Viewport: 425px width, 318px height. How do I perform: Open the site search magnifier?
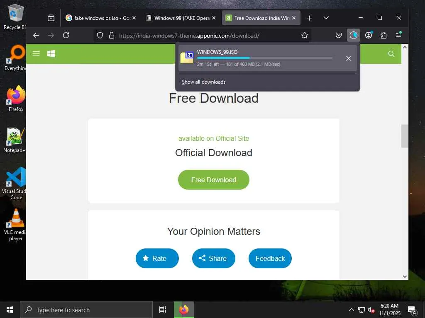click(391, 54)
